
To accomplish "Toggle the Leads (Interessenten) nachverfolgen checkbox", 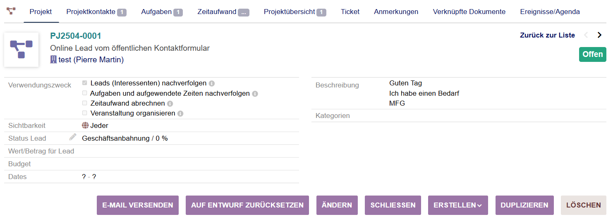I will click(85, 83).
